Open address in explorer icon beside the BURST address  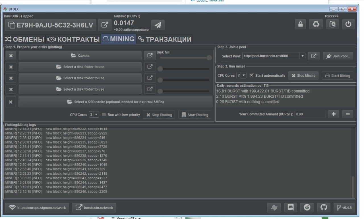click(x=105, y=25)
